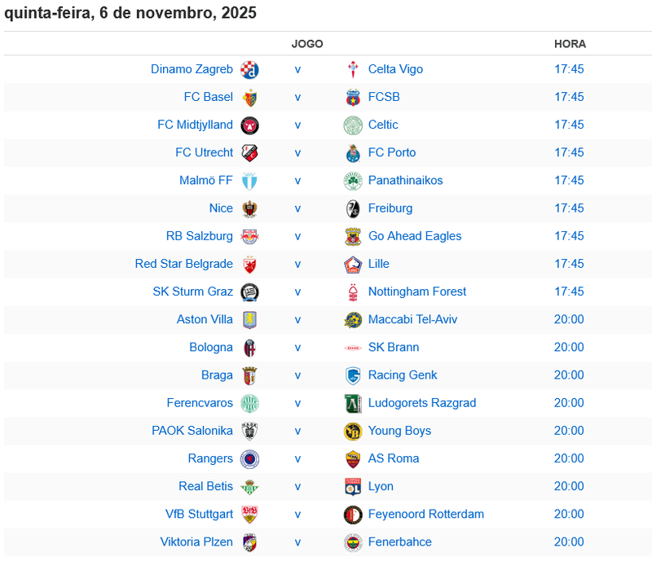Open the Celta Vigo team link
The width and height of the screenshot is (652, 561).
pos(395,69)
